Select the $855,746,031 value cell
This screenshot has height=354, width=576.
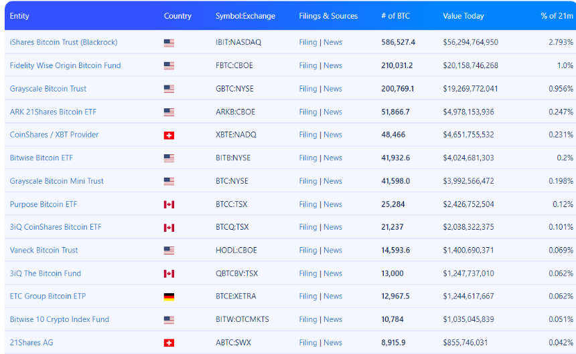coord(465,342)
